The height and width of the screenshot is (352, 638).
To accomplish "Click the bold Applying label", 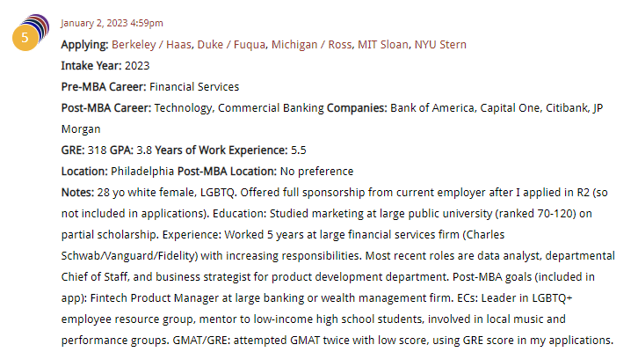I will click(x=84, y=44).
